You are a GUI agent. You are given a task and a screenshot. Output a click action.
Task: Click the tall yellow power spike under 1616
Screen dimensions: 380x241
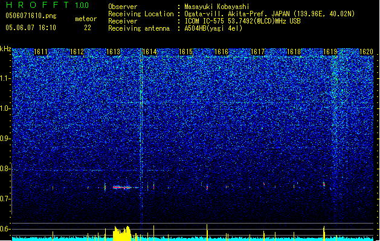pyautogui.click(x=207, y=233)
